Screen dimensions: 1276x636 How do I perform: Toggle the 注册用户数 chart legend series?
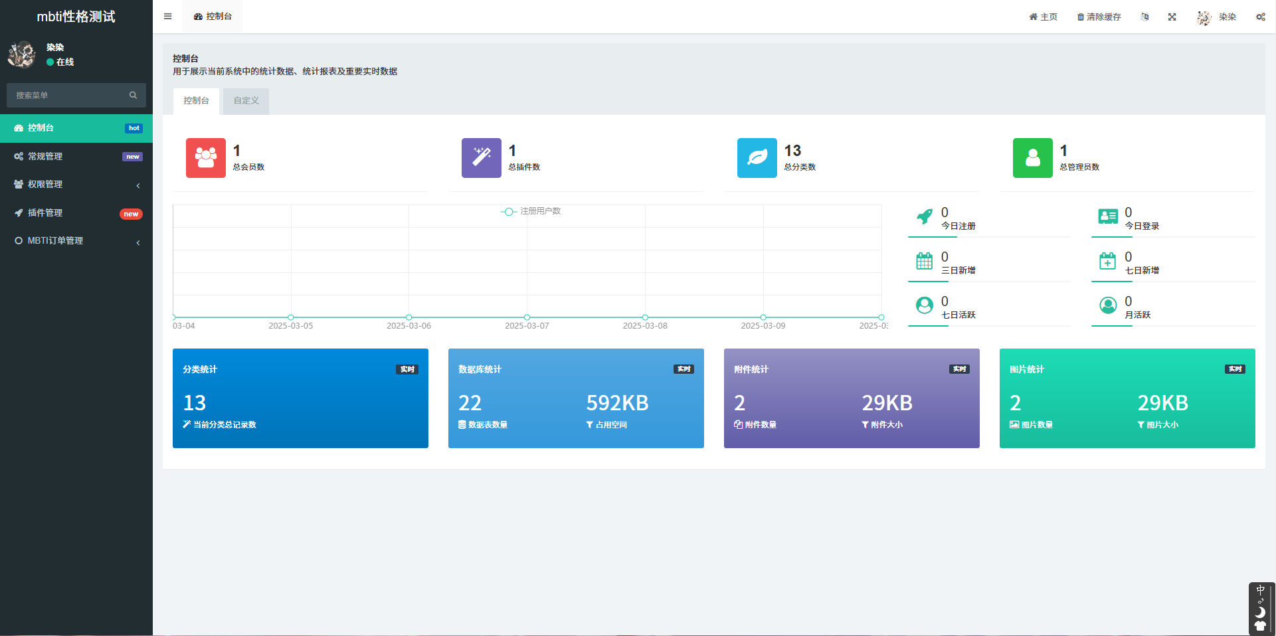click(531, 211)
